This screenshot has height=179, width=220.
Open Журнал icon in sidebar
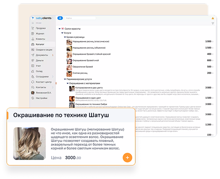click(33, 34)
